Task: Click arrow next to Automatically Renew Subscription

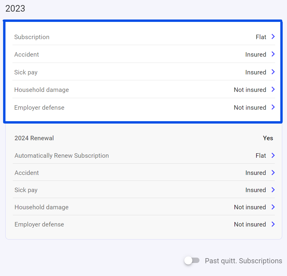Action: 273,155
